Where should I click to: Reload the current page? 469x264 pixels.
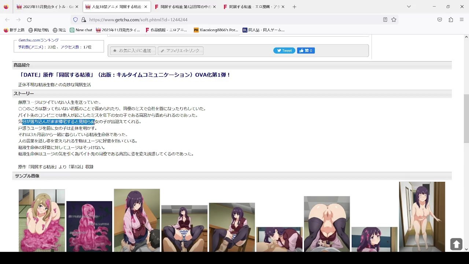tap(29, 20)
